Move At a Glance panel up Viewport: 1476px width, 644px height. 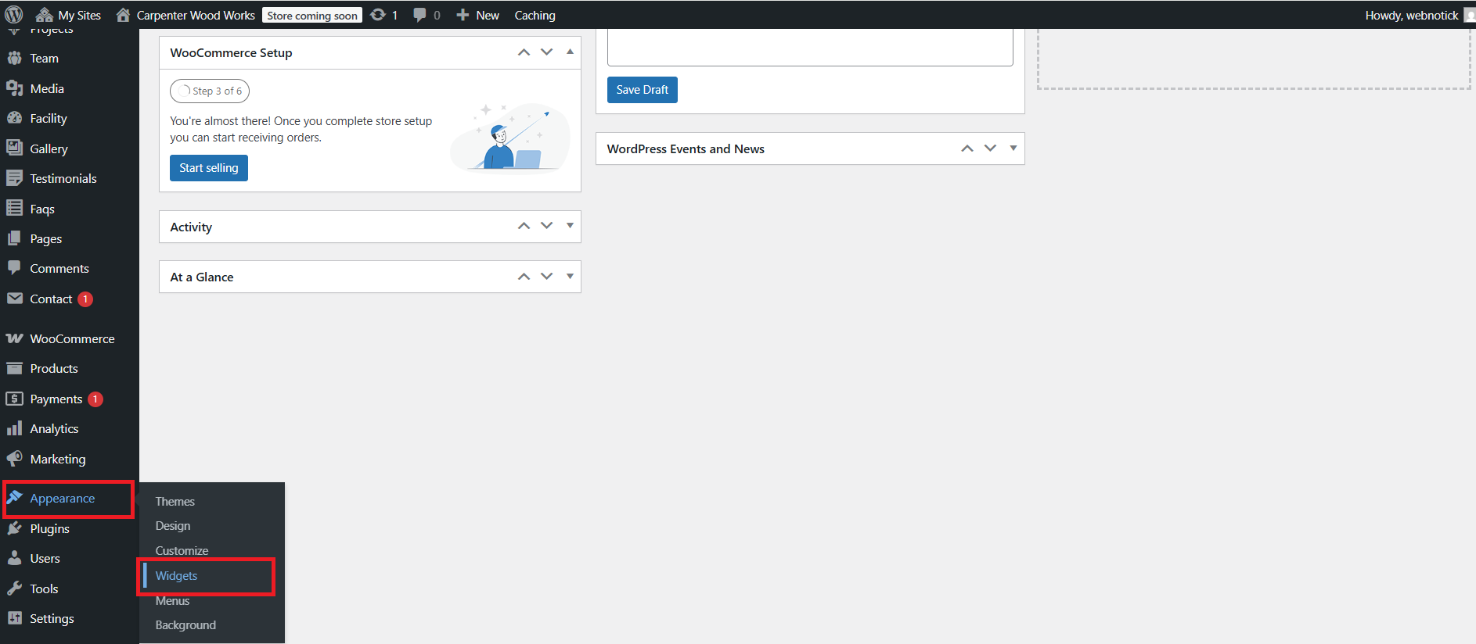pos(524,277)
